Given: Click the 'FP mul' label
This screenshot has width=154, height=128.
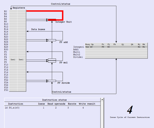Looking at the screenshot, I should [x=63, y=62].
